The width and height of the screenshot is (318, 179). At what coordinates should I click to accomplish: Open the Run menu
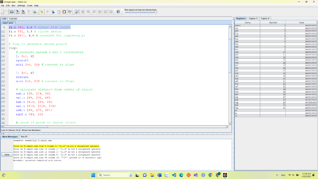click(14, 6)
